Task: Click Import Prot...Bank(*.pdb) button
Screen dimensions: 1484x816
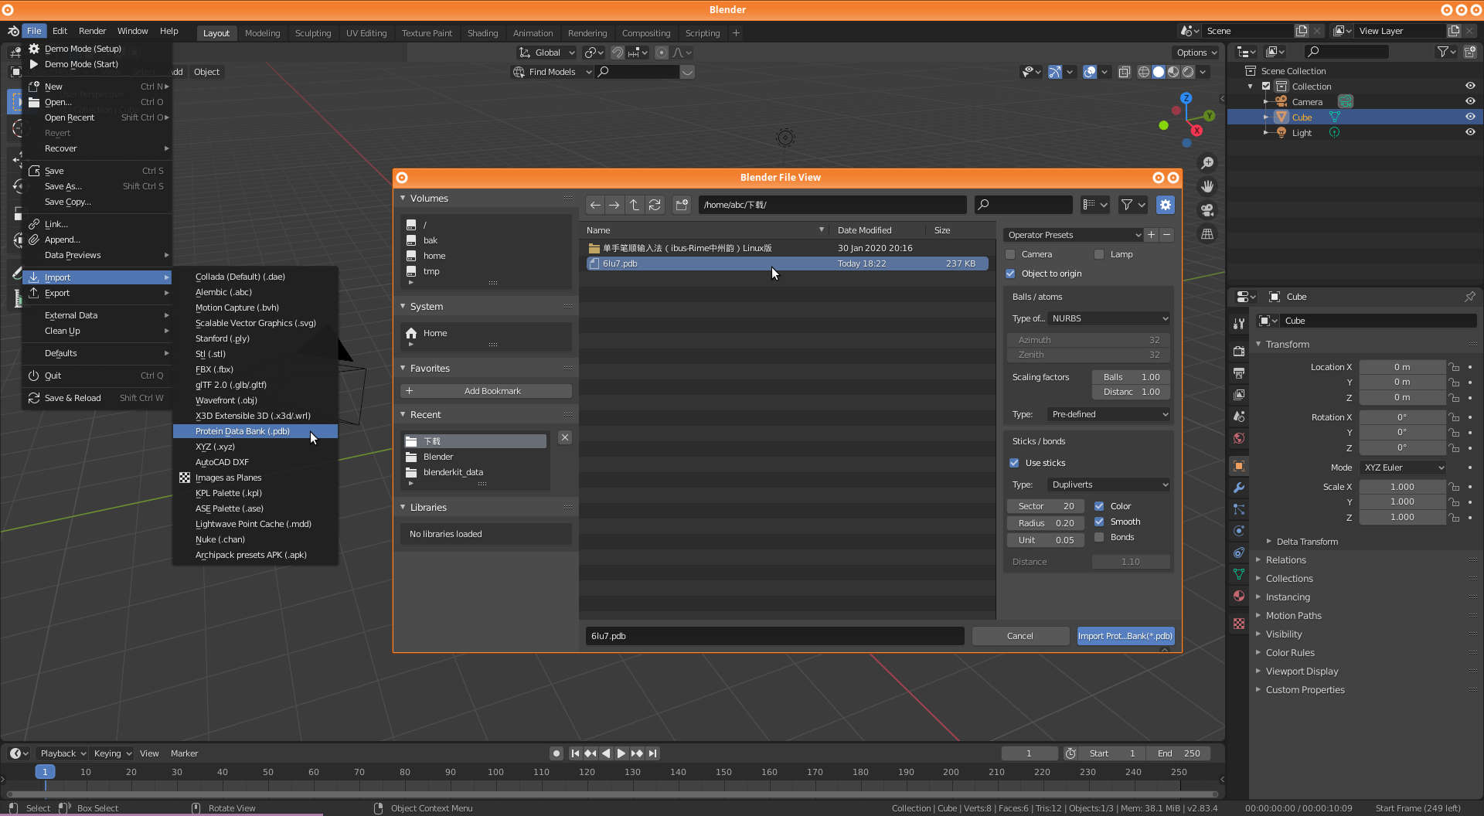Action: click(x=1125, y=636)
